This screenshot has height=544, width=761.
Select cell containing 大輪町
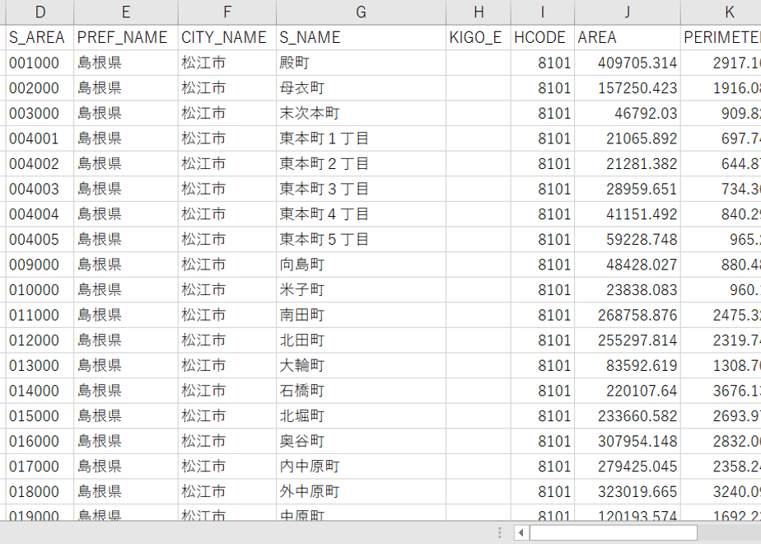point(361,366)
